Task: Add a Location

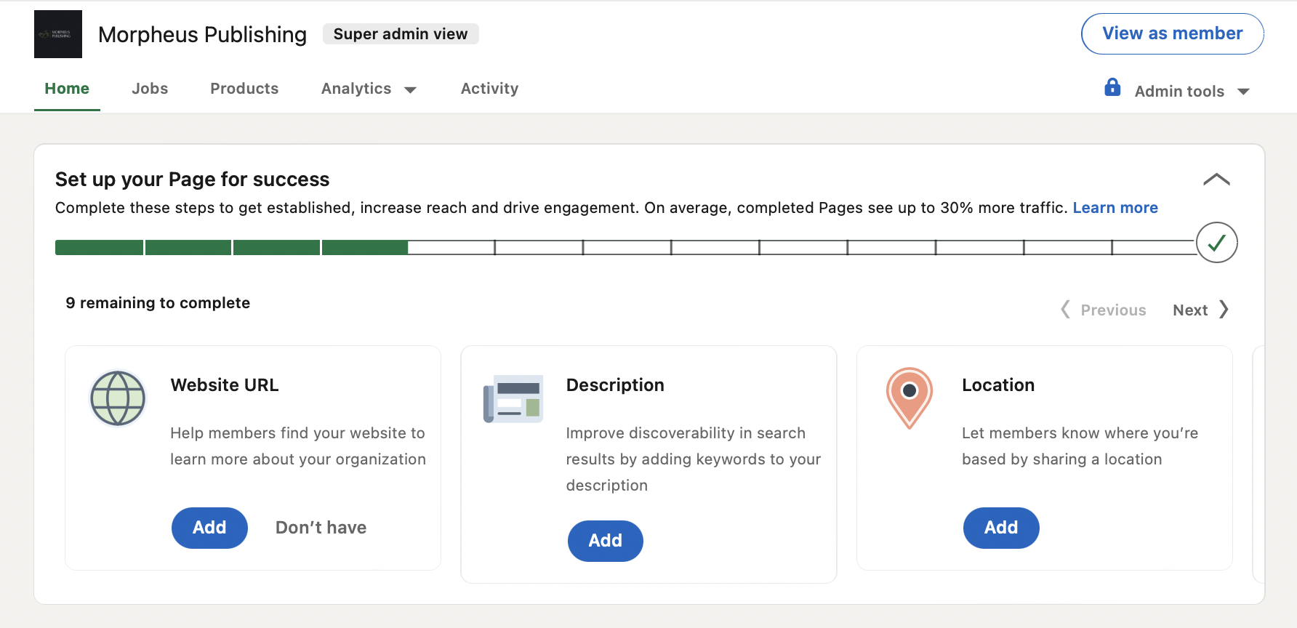Action: click(x=1001, y=528)
